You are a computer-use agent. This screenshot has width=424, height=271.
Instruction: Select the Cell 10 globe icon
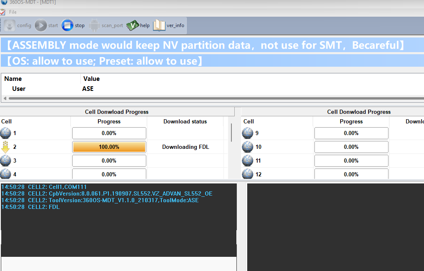click(x=248, y=147)
